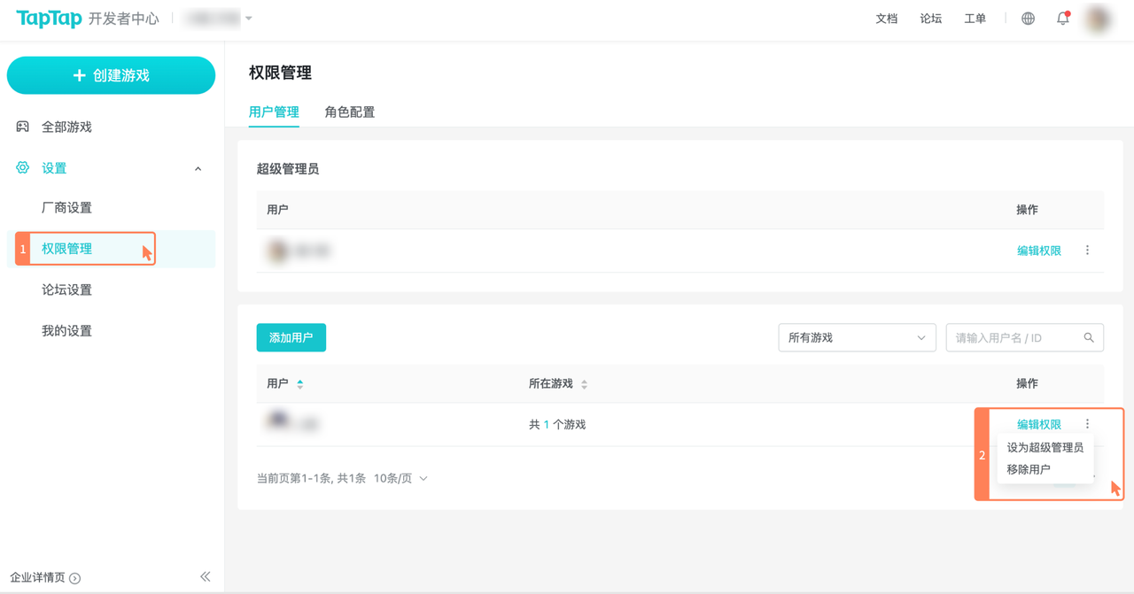The height and width of the screenshot is (594, 1134).
Task: Open the notifications bell
Action: pyautogui.click(x=1063, y=19)
